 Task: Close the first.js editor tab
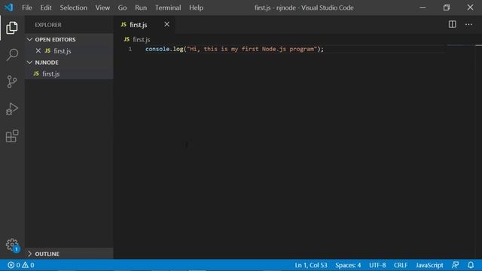(166, 24)
